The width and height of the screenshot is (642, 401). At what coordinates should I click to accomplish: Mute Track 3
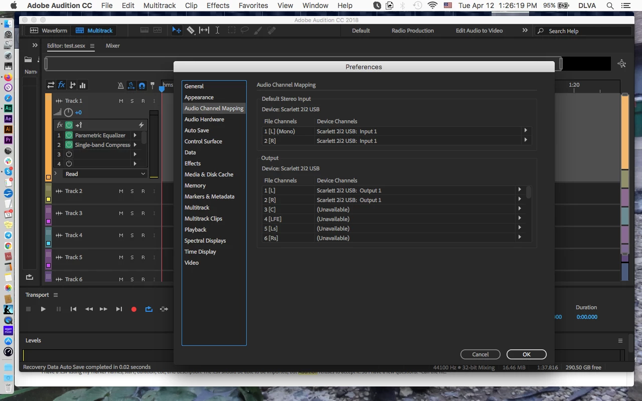(121, 214)
